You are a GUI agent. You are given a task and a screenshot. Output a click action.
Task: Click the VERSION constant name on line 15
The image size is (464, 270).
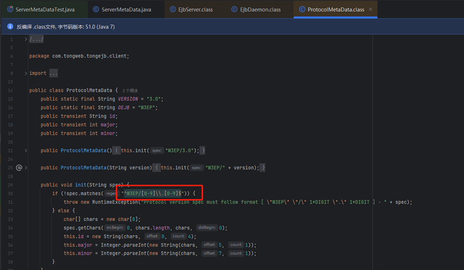click(x=129, y=99)
